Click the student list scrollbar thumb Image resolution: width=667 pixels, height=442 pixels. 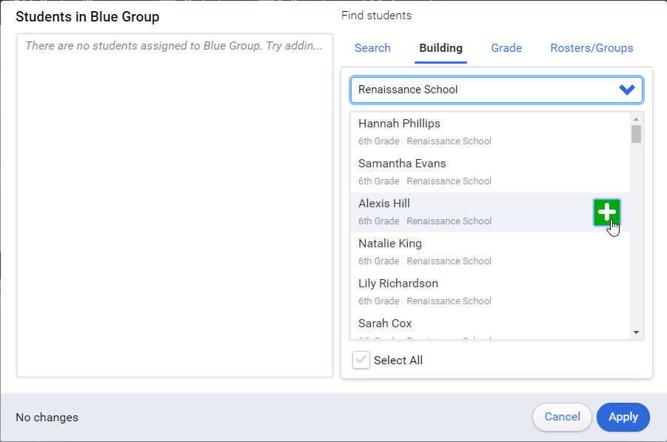click(636, 134)
